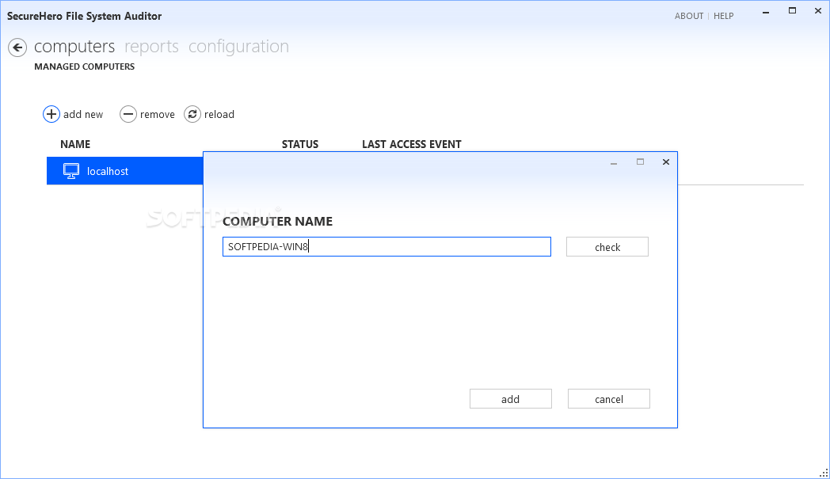Minimize the computer name dialog
This screenshot has width=830, height=479.
tap(614, 163)
